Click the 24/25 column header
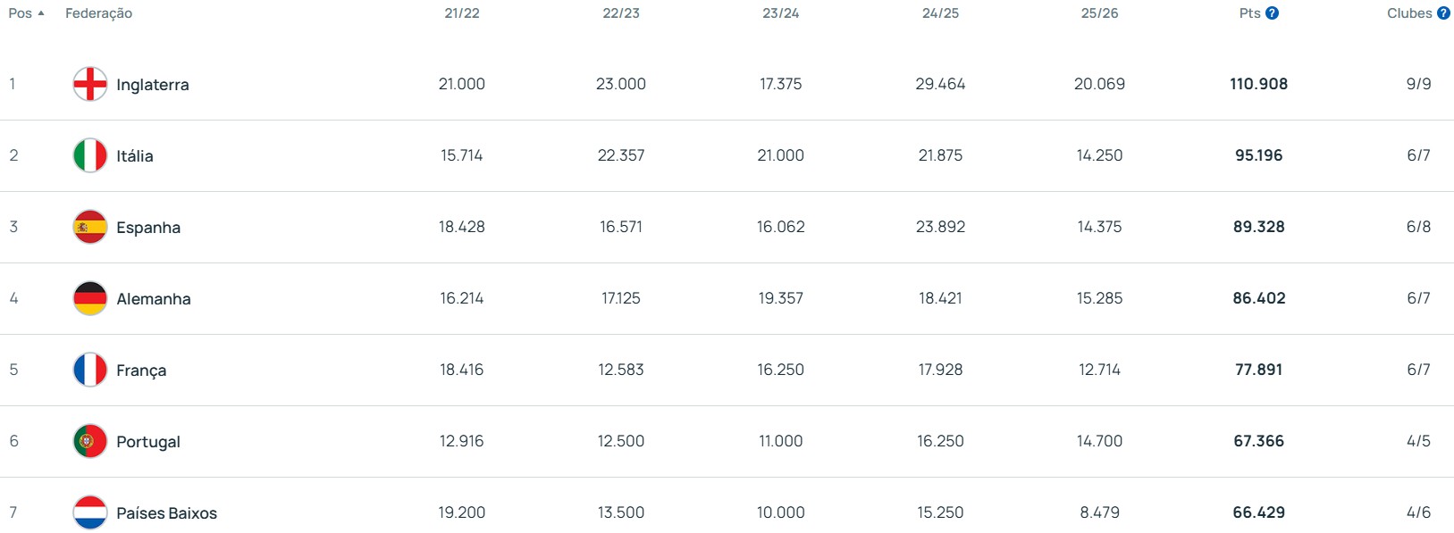The width and height of the screenshot is (1454, 533). (x=940, y=13)
